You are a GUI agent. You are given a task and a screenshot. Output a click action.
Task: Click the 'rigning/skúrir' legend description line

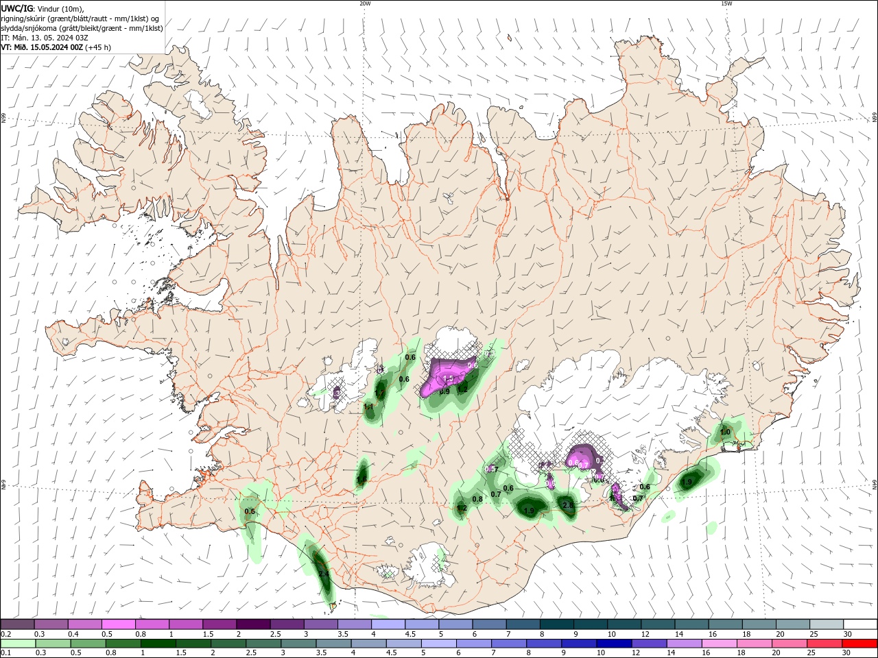click(81, 19)
